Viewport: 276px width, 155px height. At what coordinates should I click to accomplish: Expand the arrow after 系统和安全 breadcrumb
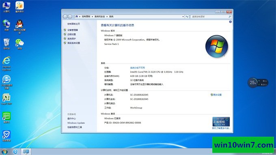click(107, 17)
